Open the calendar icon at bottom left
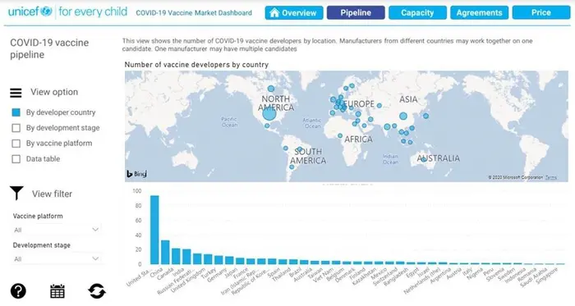The height and width of the screenshot is (306, 575). pos(57,291)
